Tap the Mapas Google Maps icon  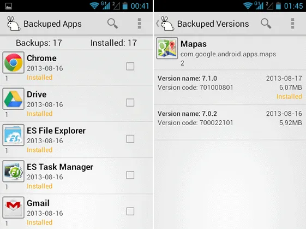click(167, 48)
